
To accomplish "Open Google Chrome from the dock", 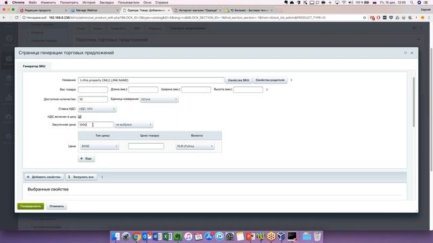I will 137,236.
